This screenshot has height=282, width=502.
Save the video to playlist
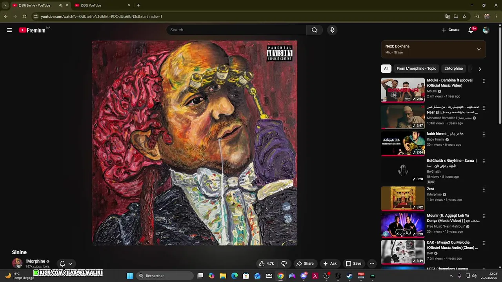[353, 264]
